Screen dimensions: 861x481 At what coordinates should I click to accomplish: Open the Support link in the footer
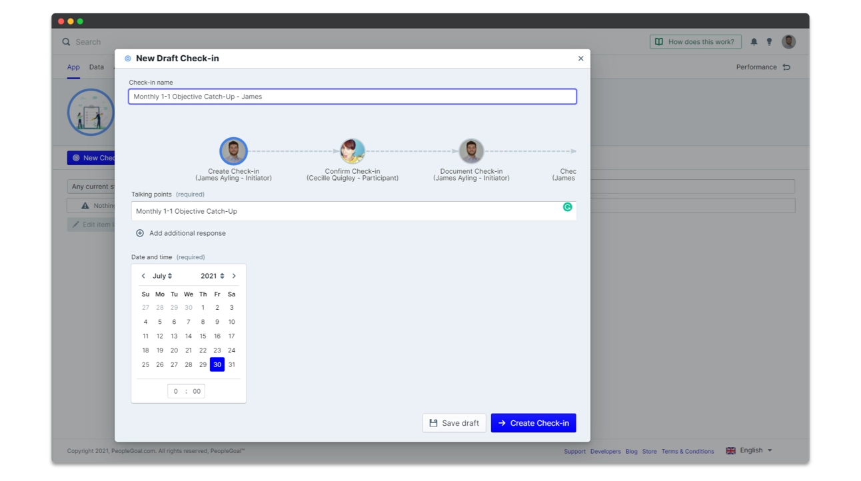(x=574, y=451)
